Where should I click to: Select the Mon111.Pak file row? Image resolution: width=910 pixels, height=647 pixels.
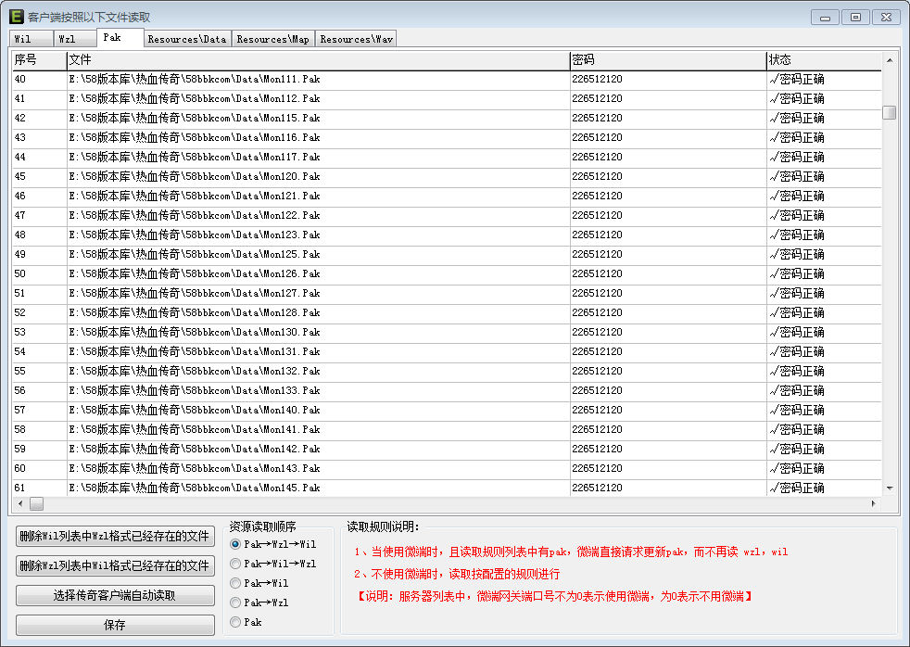[x=447, y=80]
